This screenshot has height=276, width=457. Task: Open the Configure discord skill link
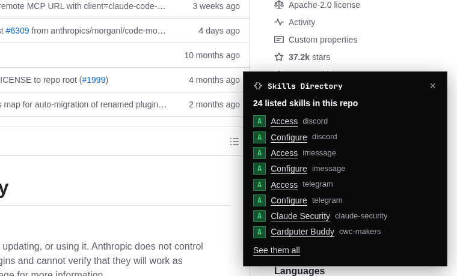click(289, 137)
